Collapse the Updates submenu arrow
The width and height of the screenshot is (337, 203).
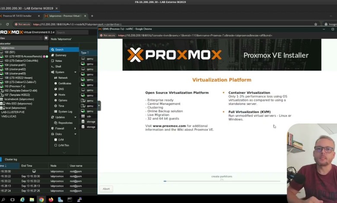click(75, 117)
